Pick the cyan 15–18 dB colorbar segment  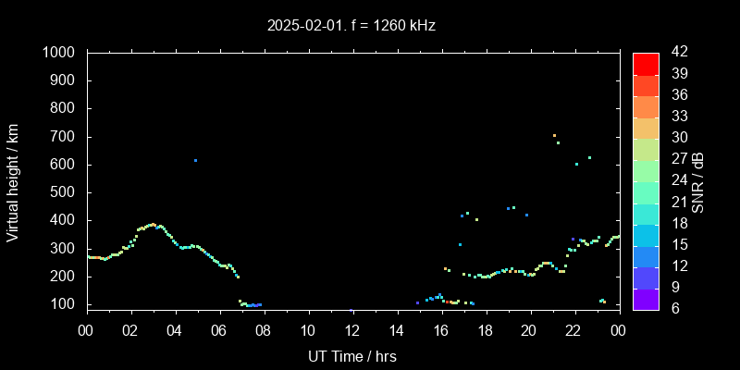point(646,234)
